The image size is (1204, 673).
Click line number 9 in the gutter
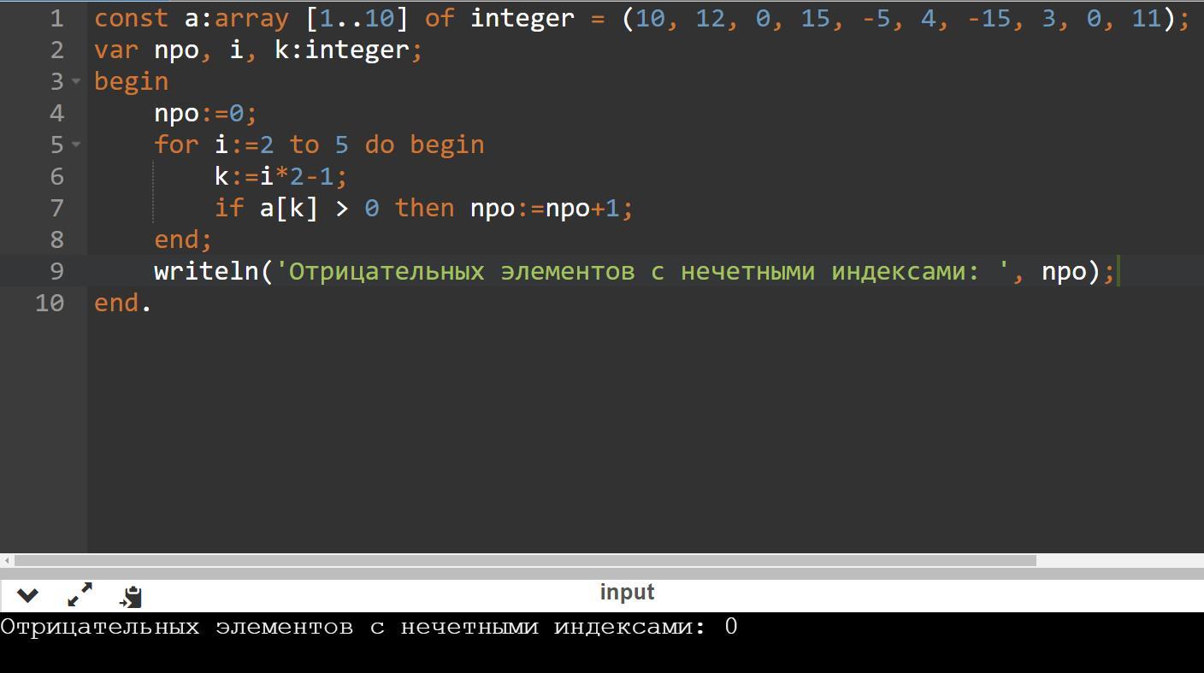[56, 271]
